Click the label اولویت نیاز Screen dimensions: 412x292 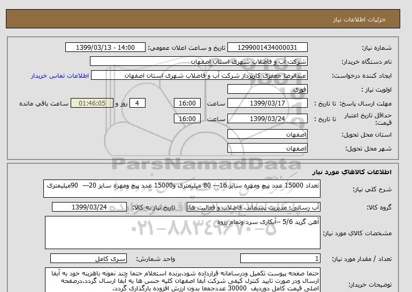[377, 89]
